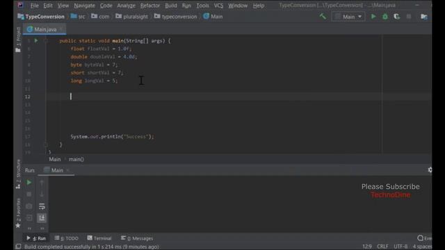Click the fold end marker near closing brace
This screenshot has height=250, width=445.
pos(46,144)
